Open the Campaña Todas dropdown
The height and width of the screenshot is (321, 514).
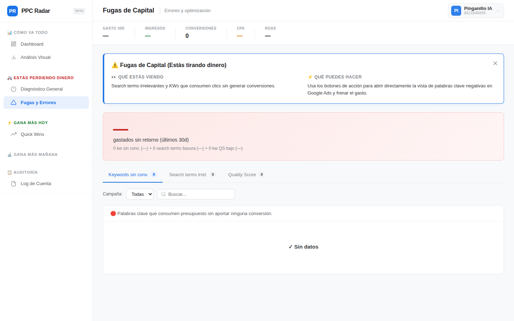[x=140, y=194]
